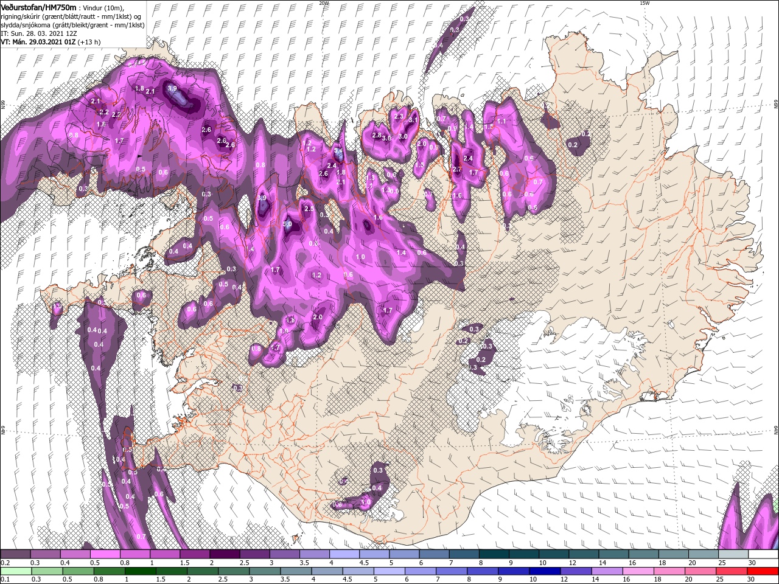
Task: Click the 'rigning/skúrir' legend description line
Action: click(71, 16)
